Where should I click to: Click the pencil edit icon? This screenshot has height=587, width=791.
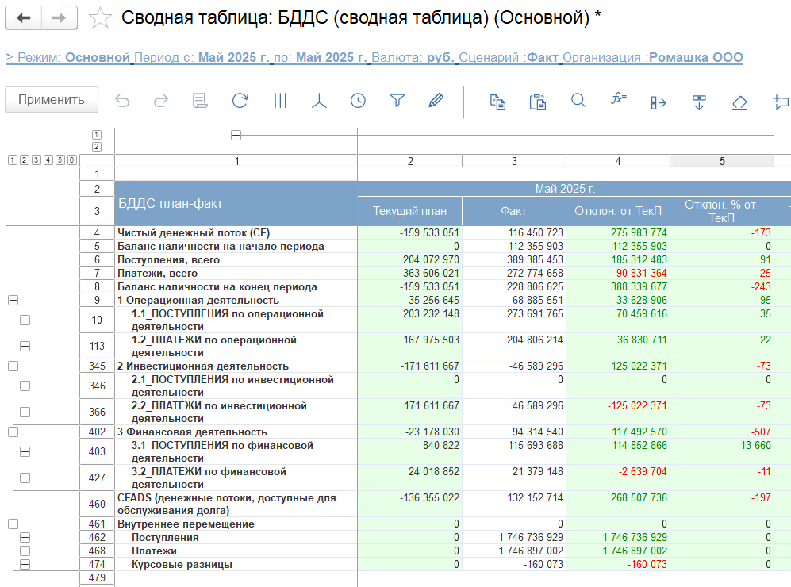[436, 101]
